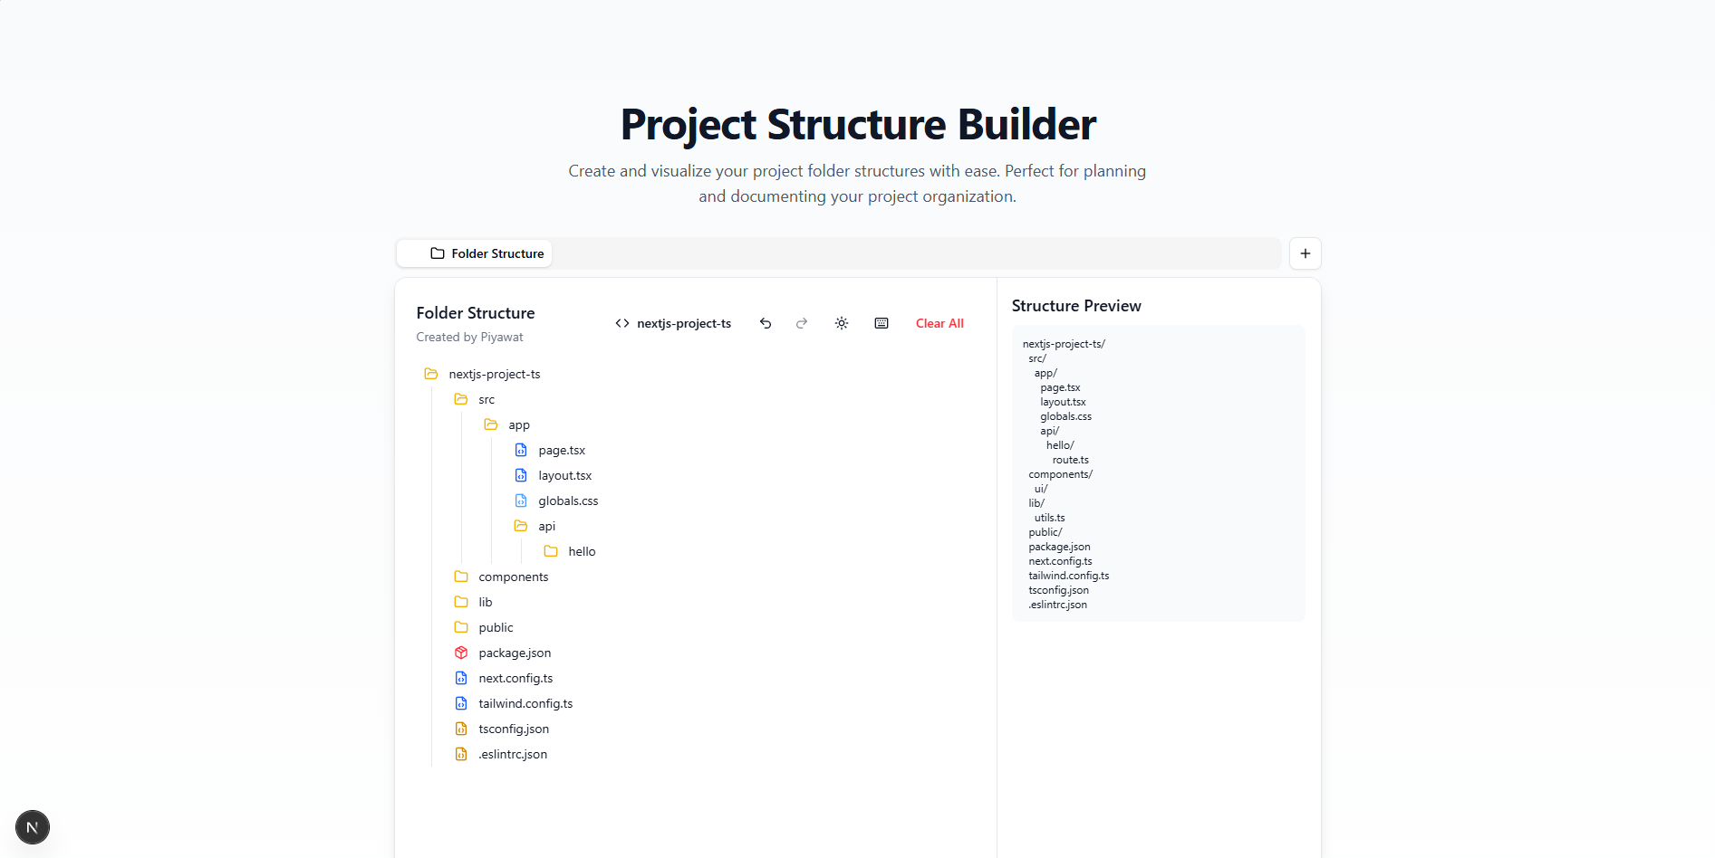Open the keyboard shortcuts panel icon
Viewport: 1715px width, 858px height.
(x=881, y=323)
